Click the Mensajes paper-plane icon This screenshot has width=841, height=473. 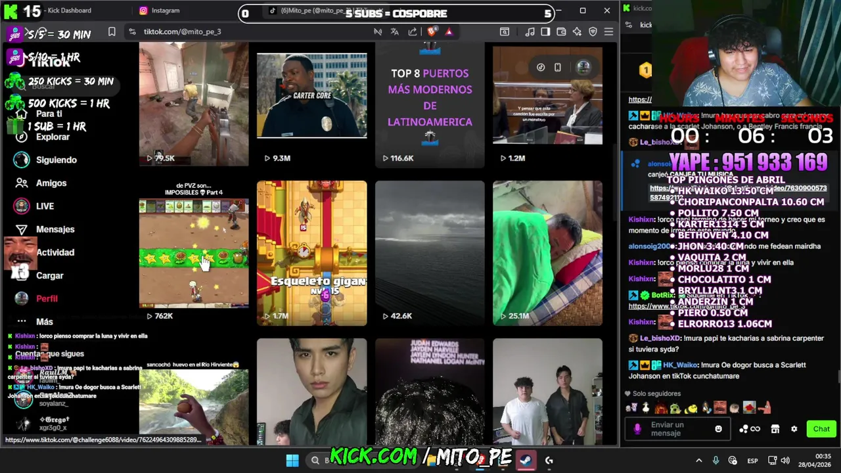pos(22,229)
